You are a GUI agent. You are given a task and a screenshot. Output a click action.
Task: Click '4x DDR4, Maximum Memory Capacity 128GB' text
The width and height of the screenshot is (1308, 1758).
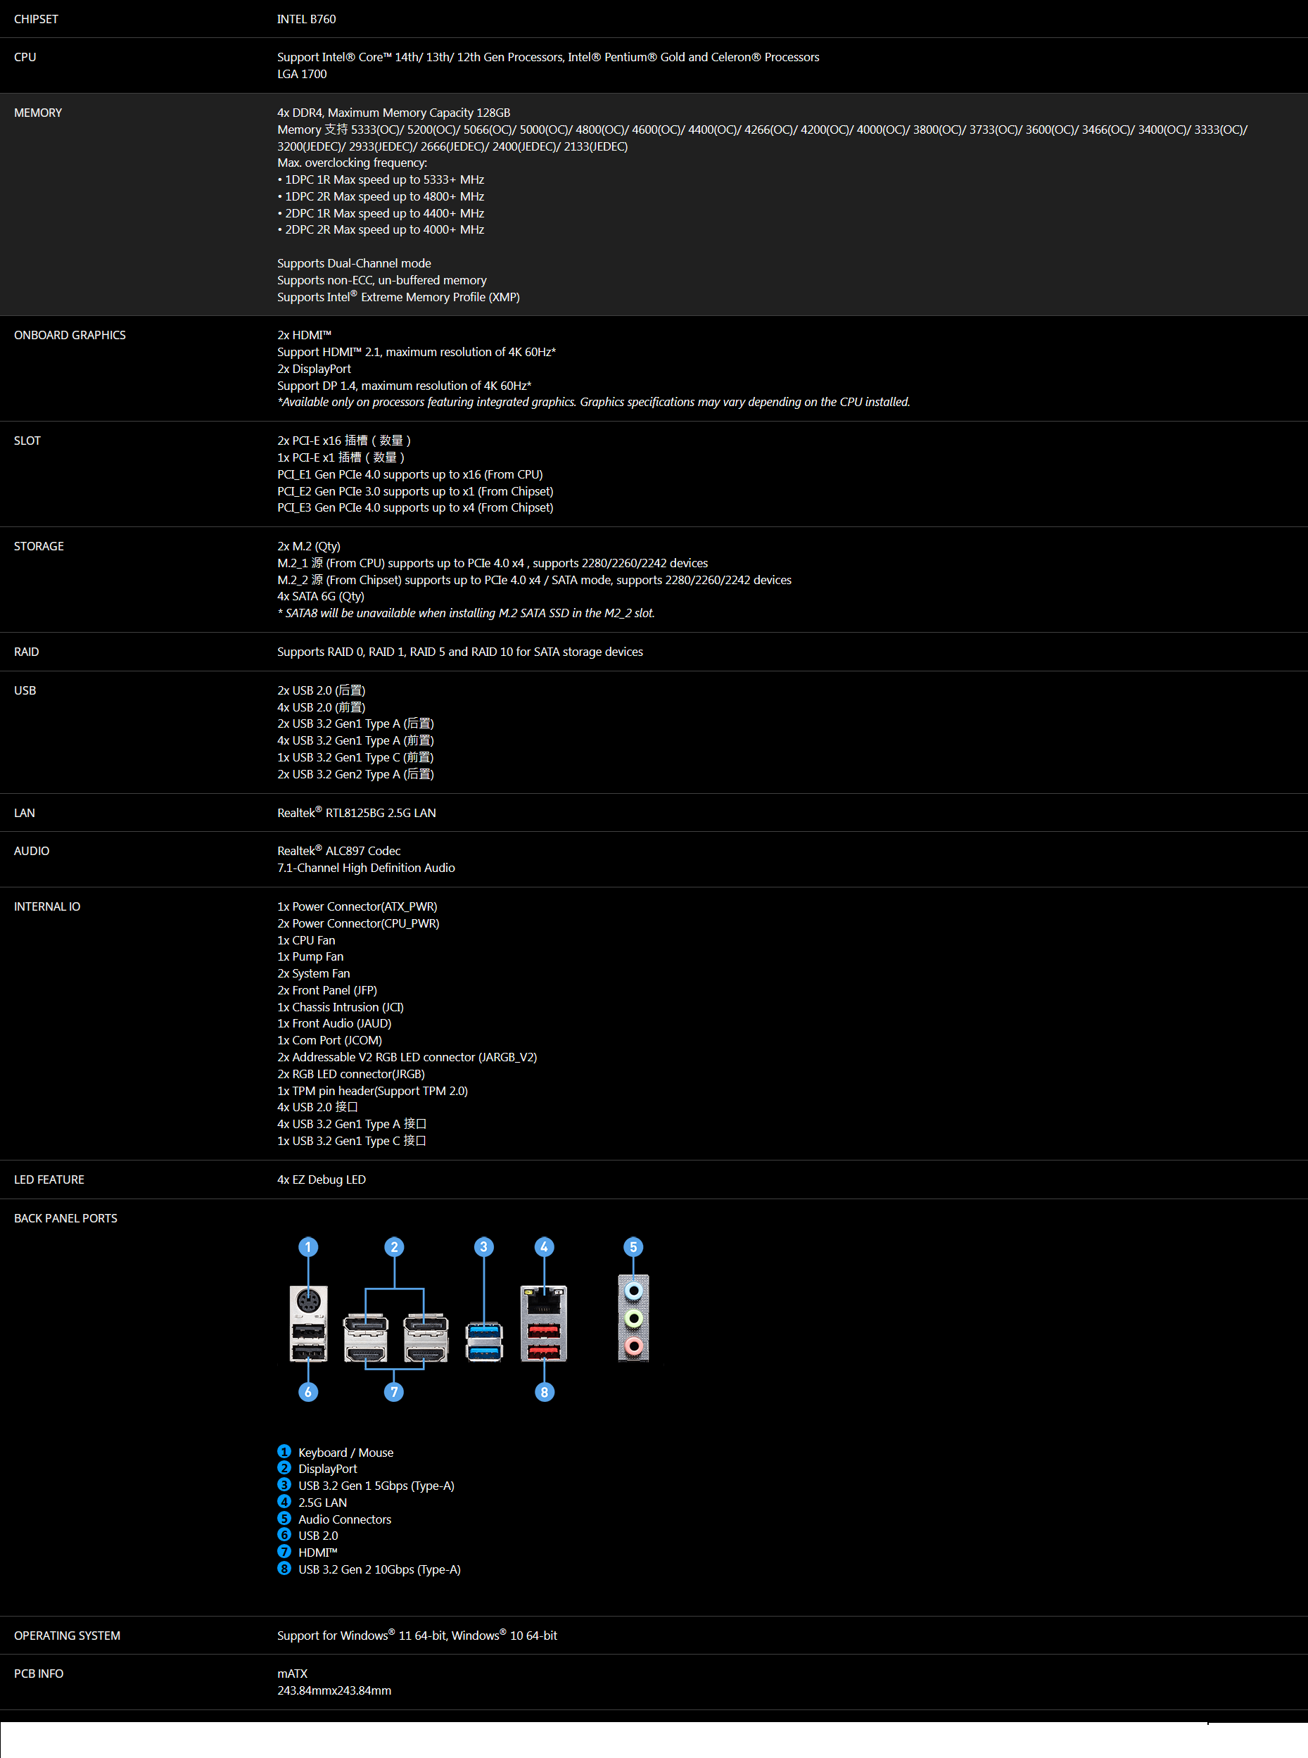tap(393, 113)
